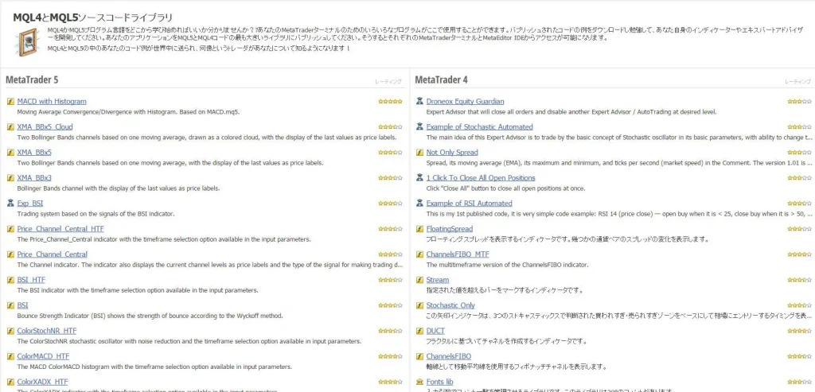The image size is (815, 392).
Task: Select the MetaTrader 5 section heading
Action: [32, 80]
